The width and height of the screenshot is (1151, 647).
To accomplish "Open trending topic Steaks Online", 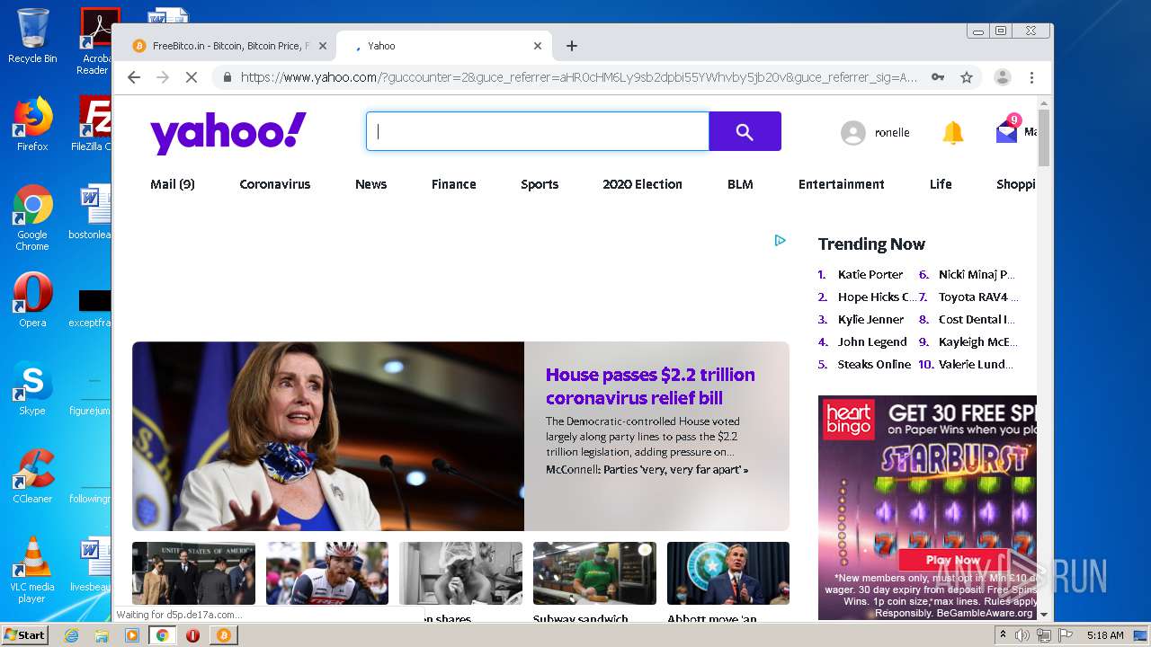I will pyautogui.click(x=874, y=365).
